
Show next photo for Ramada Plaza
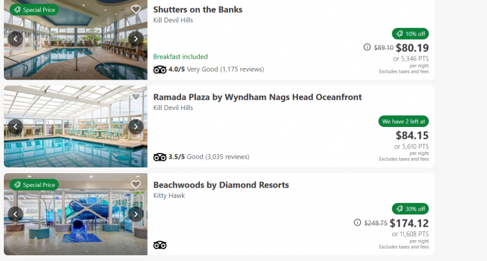(135, 126)
